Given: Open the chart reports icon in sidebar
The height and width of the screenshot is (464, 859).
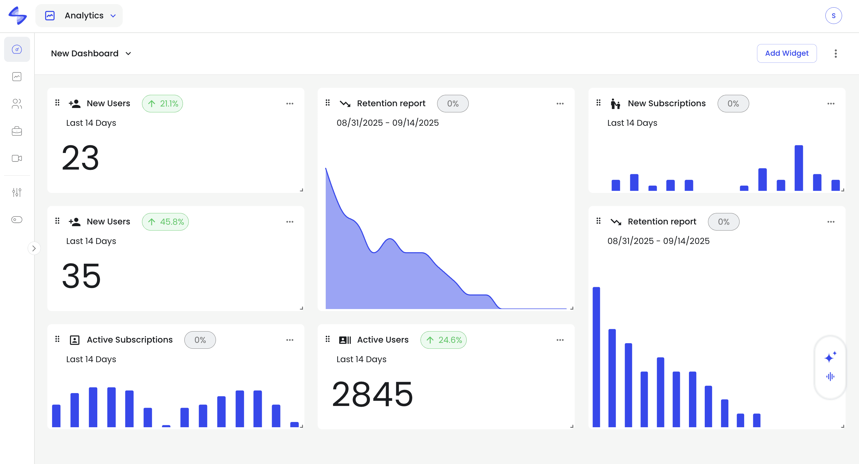Looking at the screenshot, I should [17, 77].
